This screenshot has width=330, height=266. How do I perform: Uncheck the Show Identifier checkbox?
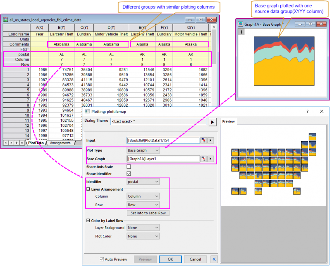coord(129,173)
